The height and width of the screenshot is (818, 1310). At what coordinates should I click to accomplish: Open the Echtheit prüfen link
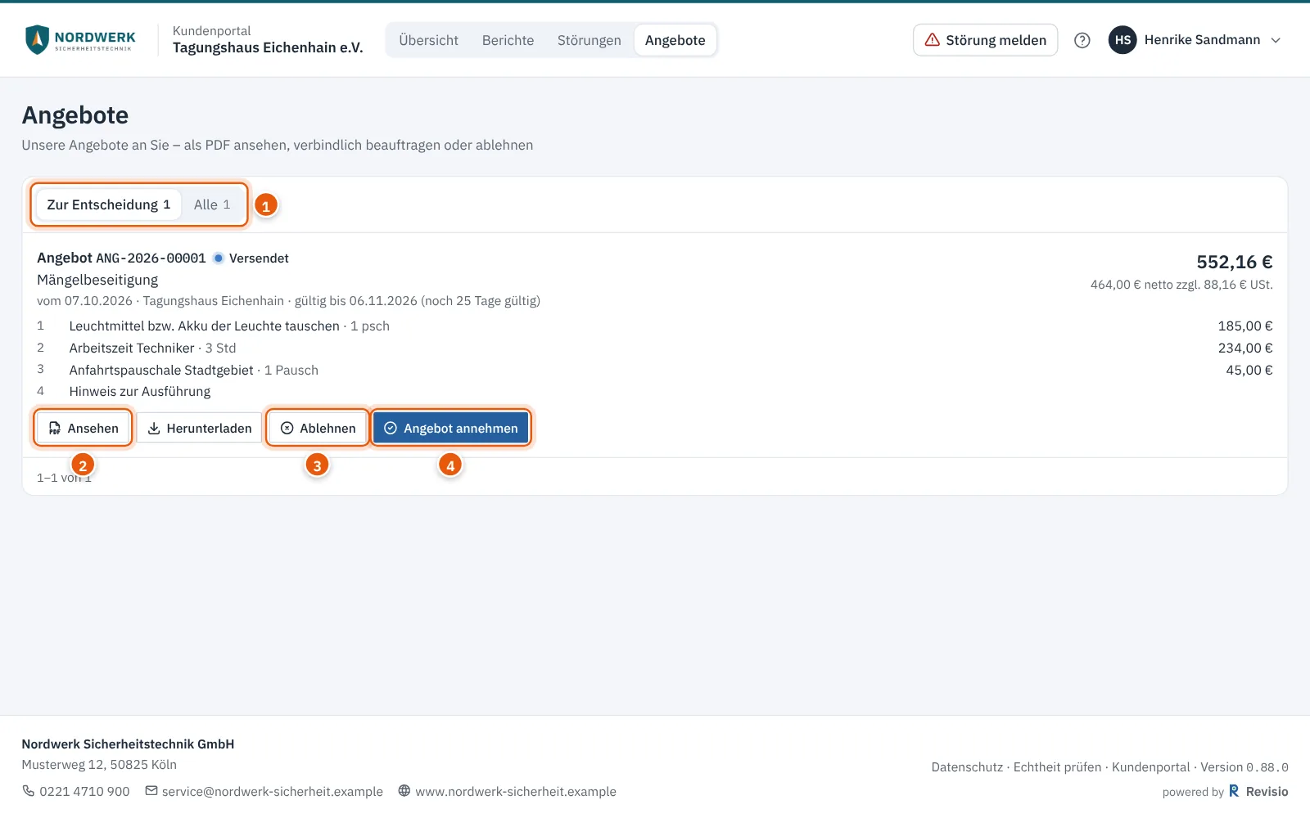pos(1057,767)
